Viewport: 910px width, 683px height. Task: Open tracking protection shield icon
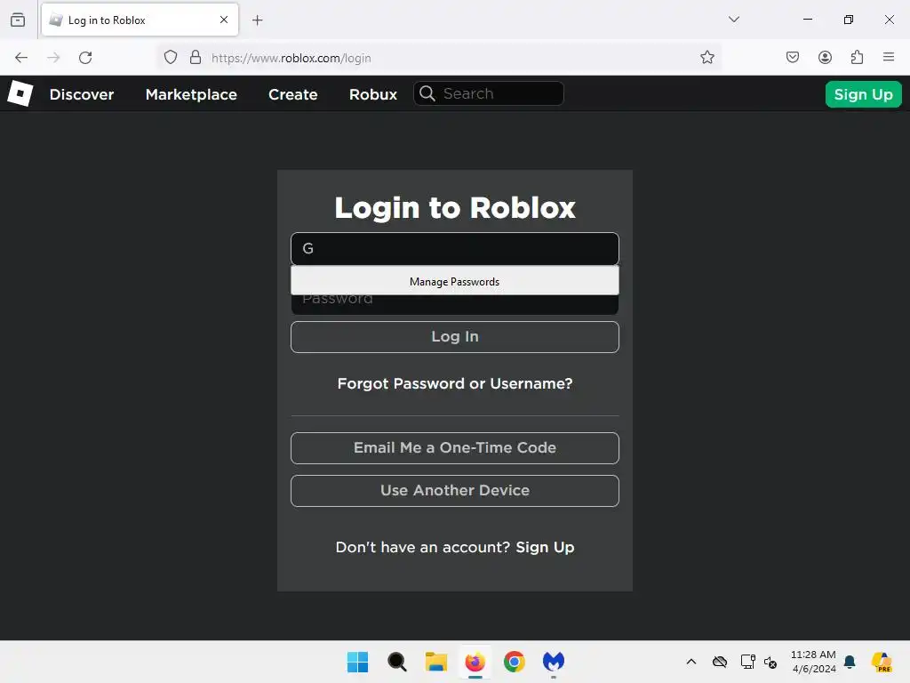tap(170, 58)
